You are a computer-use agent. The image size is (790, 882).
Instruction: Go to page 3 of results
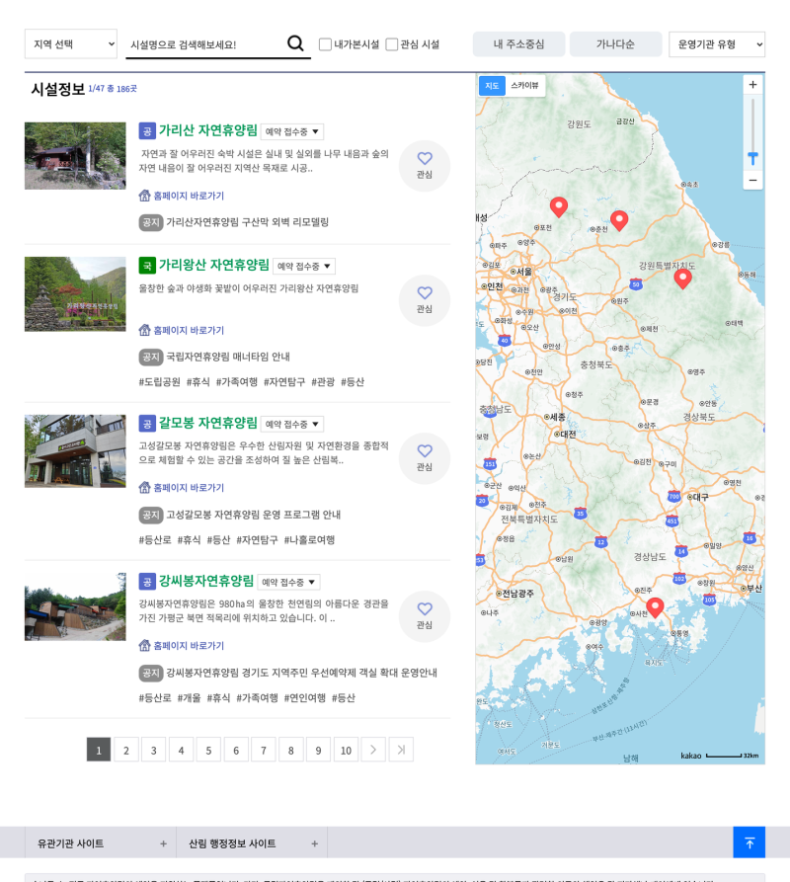[x=153, y=750]
